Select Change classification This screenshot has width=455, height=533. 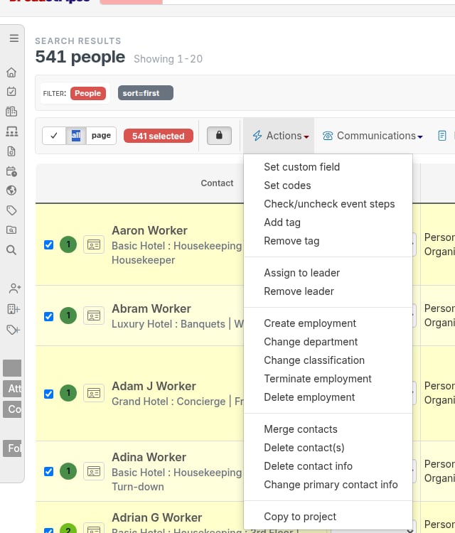point(314,360)
